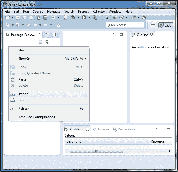Open the New wizard dropdown arrow
This screenshot has width=178, height=172.
pyautogui.click(x=13, y=17)
